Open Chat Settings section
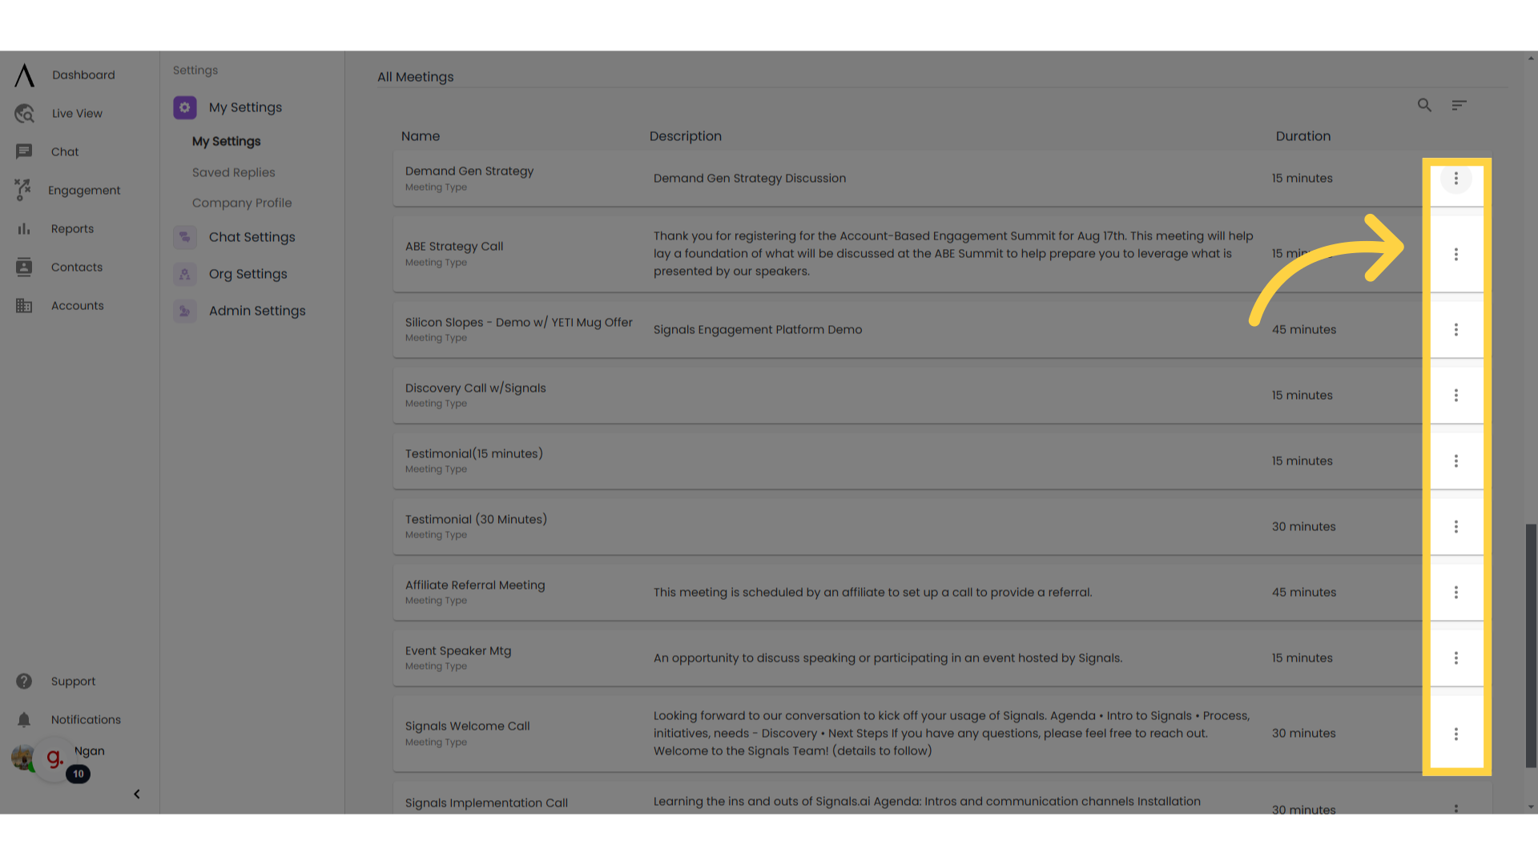Image resolution: width=1538 pixels, height=865 pixels. (252, 236)
